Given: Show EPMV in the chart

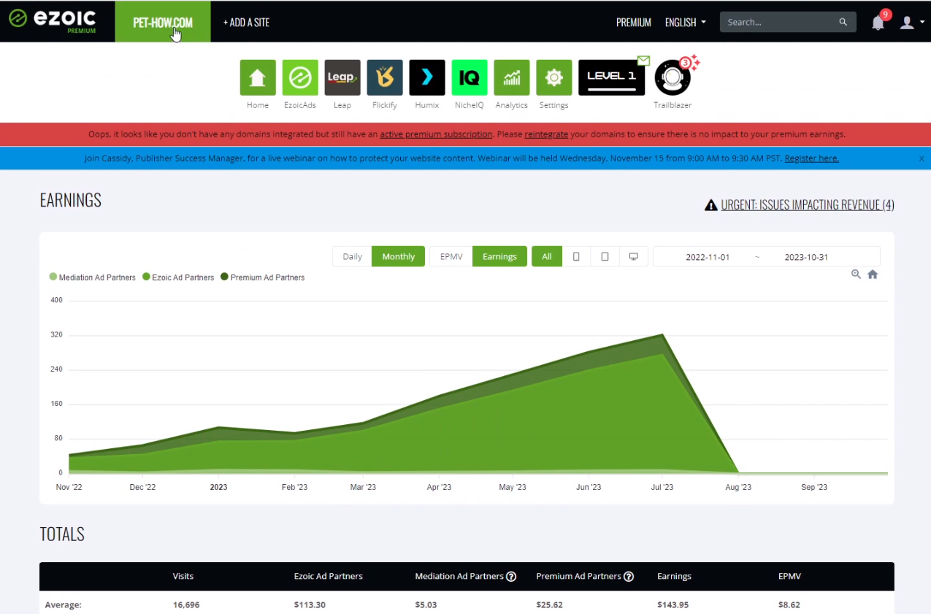Looking at the screenshot, I should (x=451, y=256).
